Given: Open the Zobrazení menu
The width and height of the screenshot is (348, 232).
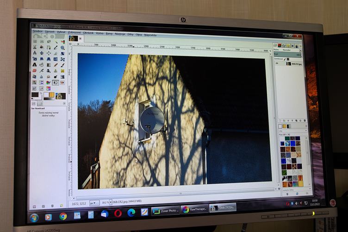Looking at the screenshot, I should pyautogui.click(x=74, y=32).
